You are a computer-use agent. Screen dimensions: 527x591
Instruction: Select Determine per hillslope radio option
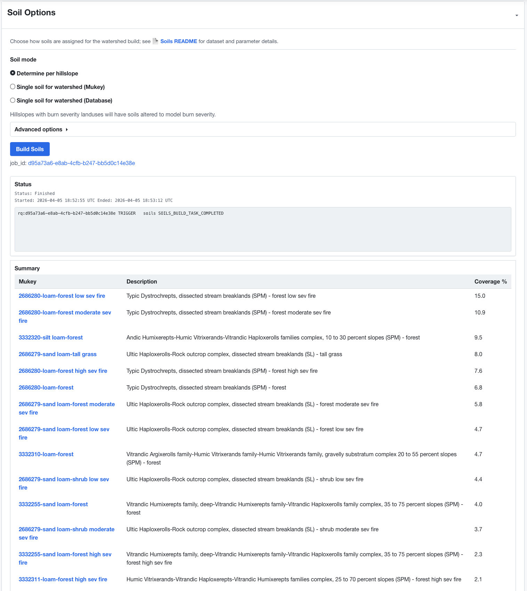(13, 73)
